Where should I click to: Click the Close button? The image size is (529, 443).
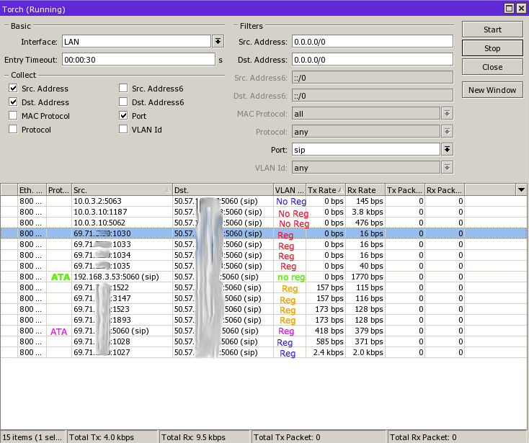click(x=492, y=67)
